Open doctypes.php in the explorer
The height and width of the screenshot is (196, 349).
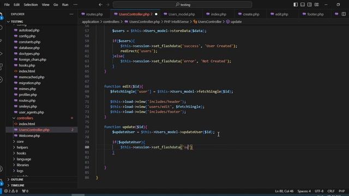pyautogui.click(x=29, y=54)
